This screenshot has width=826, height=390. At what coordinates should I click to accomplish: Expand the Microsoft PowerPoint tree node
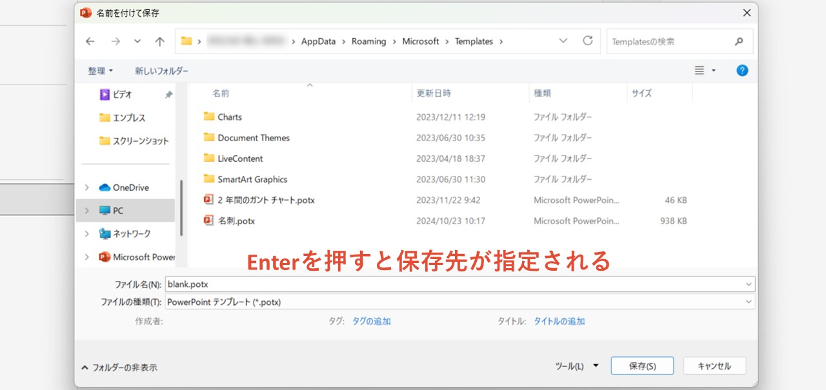coord(87,257)
